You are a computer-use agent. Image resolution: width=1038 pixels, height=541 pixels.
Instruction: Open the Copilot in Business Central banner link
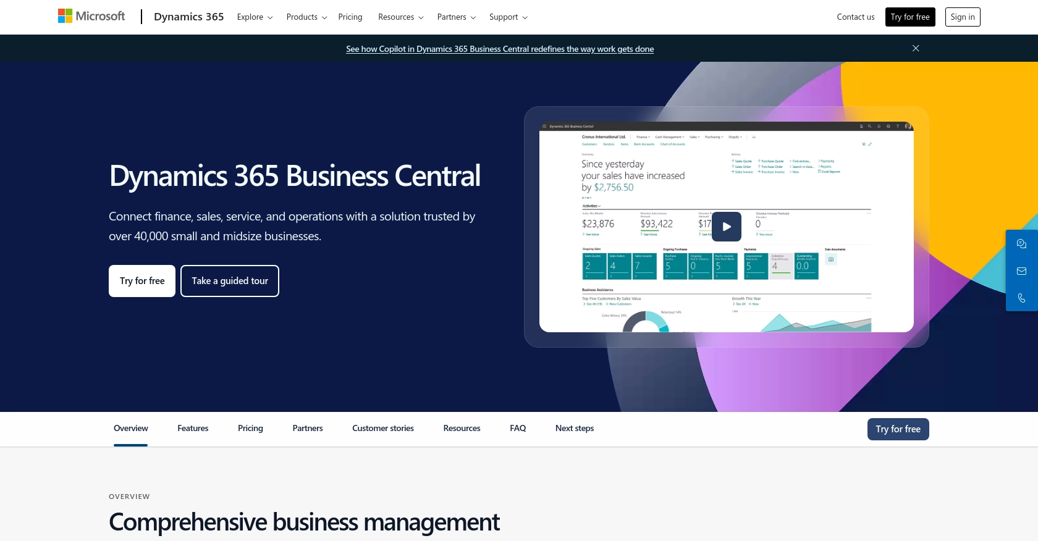pyautogui.click(x=500, y=49)
